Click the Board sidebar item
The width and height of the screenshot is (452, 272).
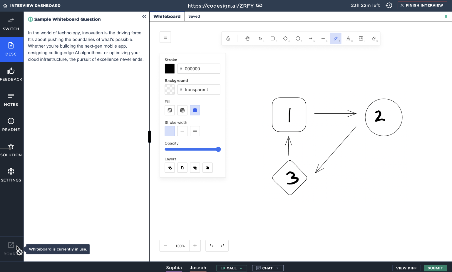(11, 249)
